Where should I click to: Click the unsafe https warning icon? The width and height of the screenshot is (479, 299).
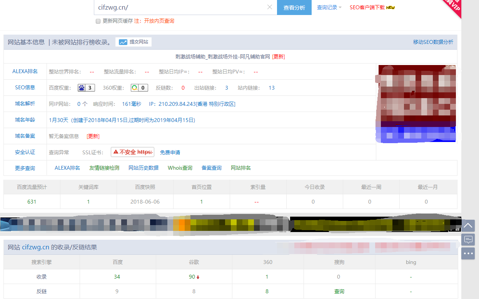point(116,152)
